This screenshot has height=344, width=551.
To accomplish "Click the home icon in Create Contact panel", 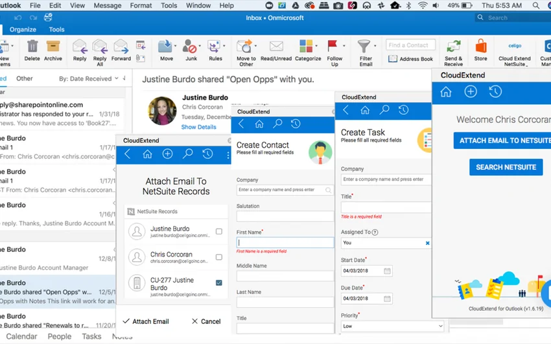I will (x=259, y=124).
